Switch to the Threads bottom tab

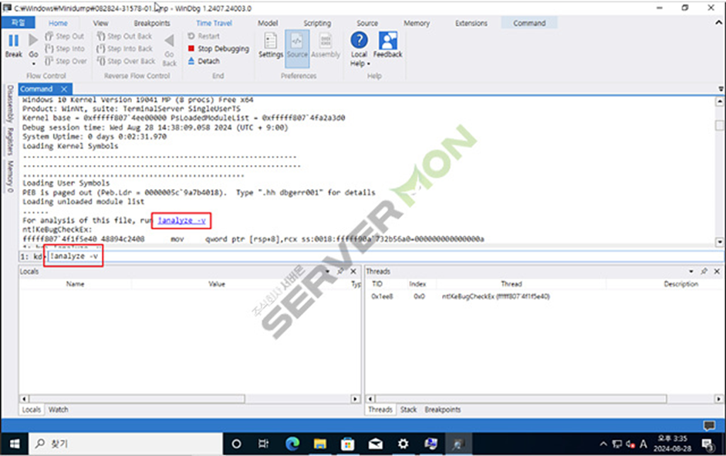coord(380,410)
